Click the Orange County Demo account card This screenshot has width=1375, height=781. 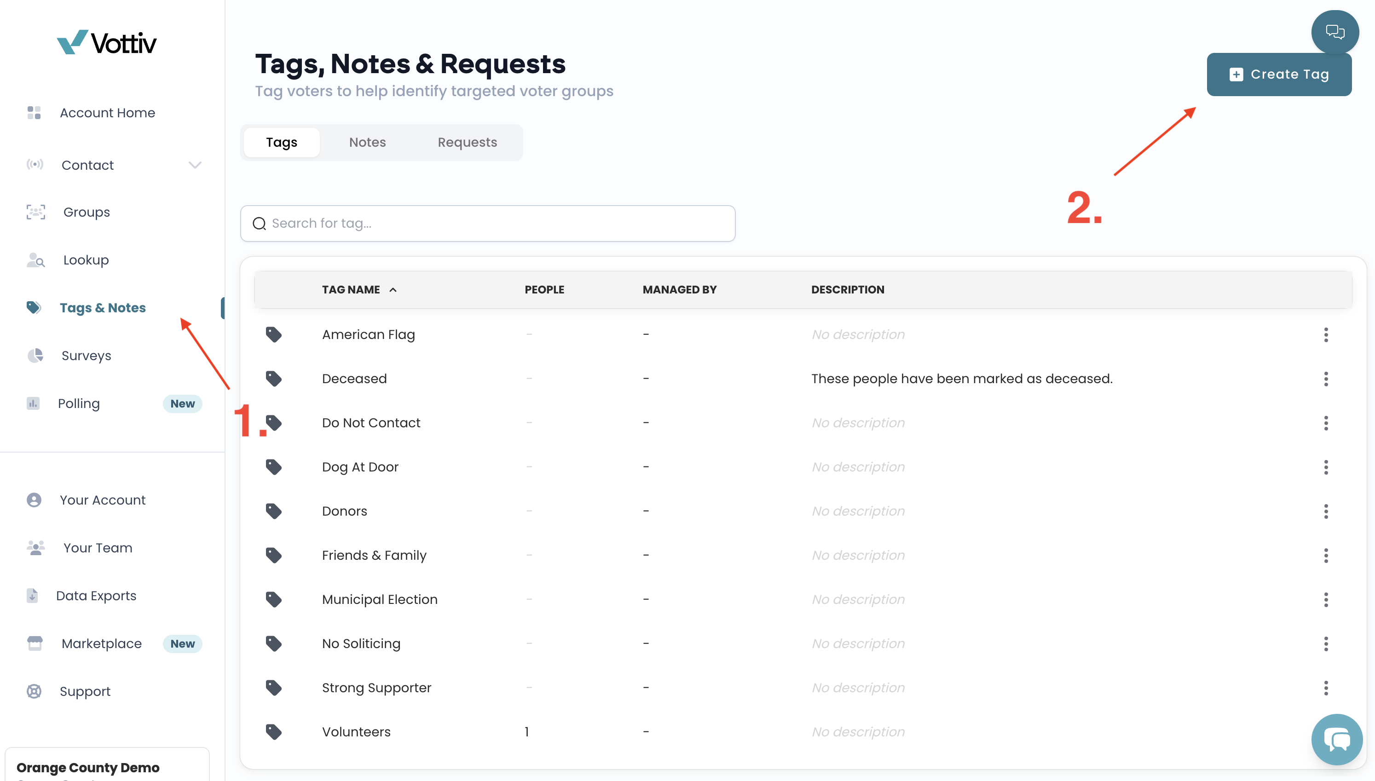tap(107, 764)
